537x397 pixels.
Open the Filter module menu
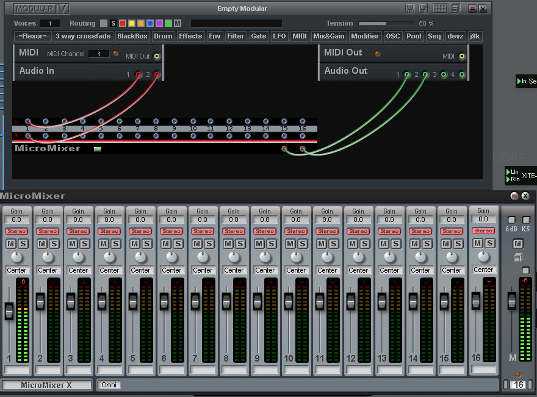point(236,36)
